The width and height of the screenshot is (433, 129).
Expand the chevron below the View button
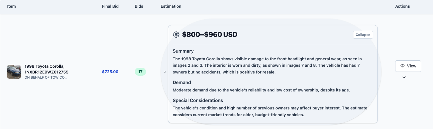tap(404, 77)
